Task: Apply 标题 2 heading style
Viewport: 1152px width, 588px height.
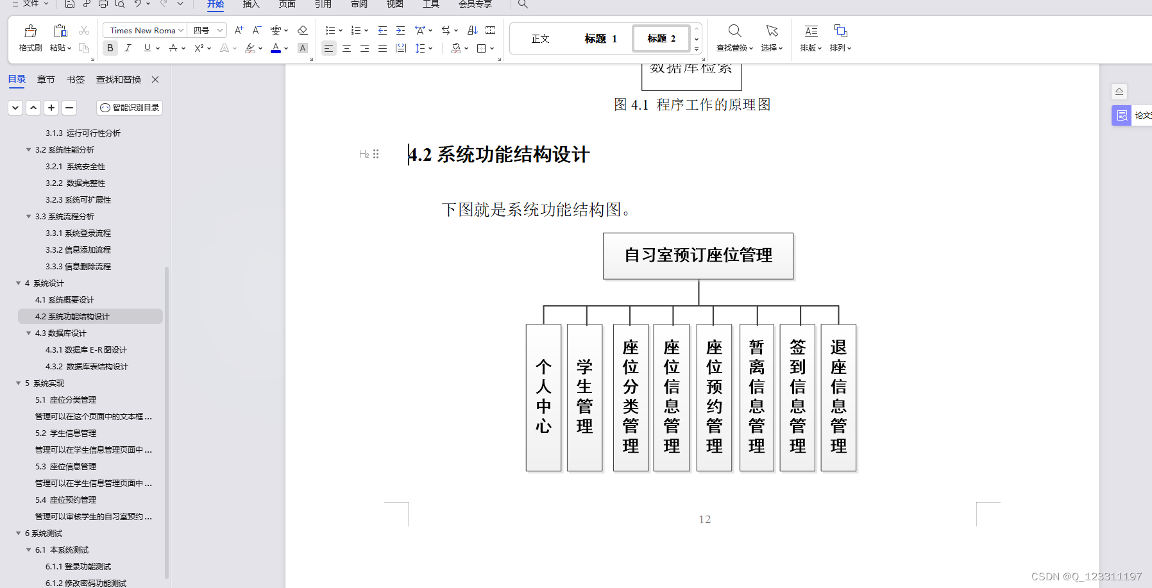Action: coord(661,38)
